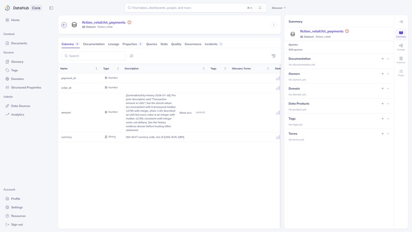Focus the columns Search field

click(94, 56)
